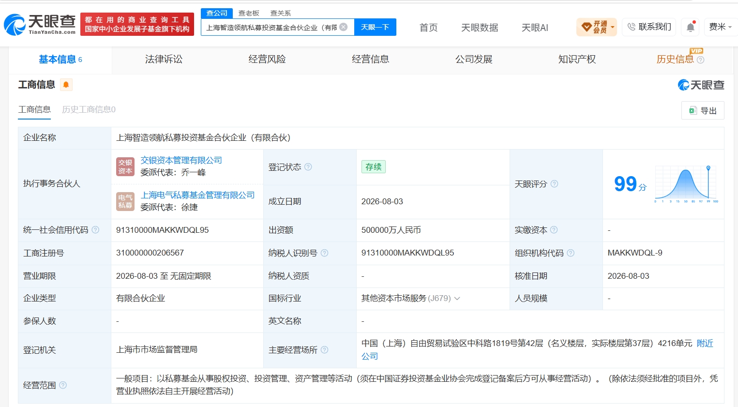The width and height of the screenshot is (738, 407).
Task: Click the Excel icon on the export button
Action: [693, 110]
